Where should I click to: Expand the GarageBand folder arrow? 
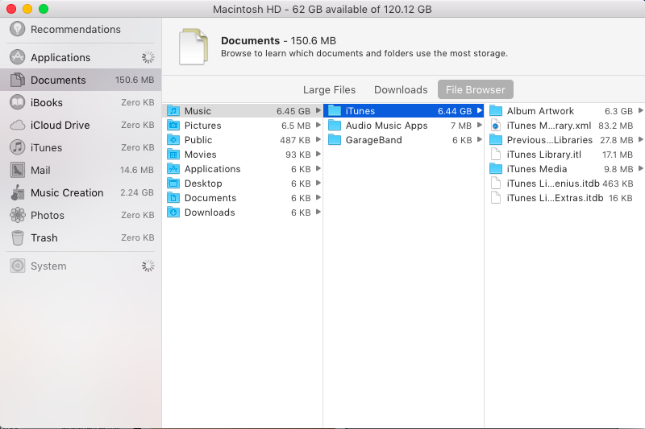(479, 139)
